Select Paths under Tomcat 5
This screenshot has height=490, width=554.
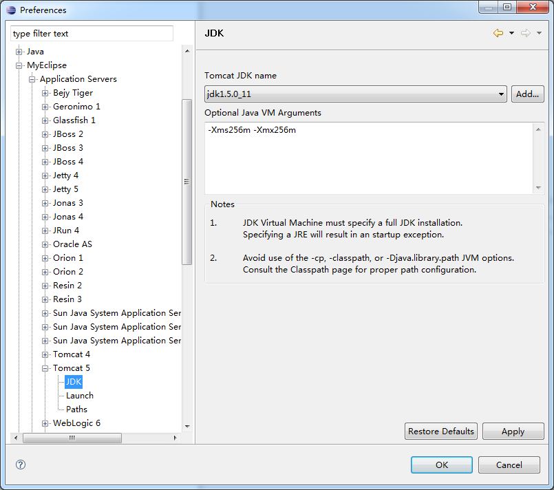[x=76, y=409]
